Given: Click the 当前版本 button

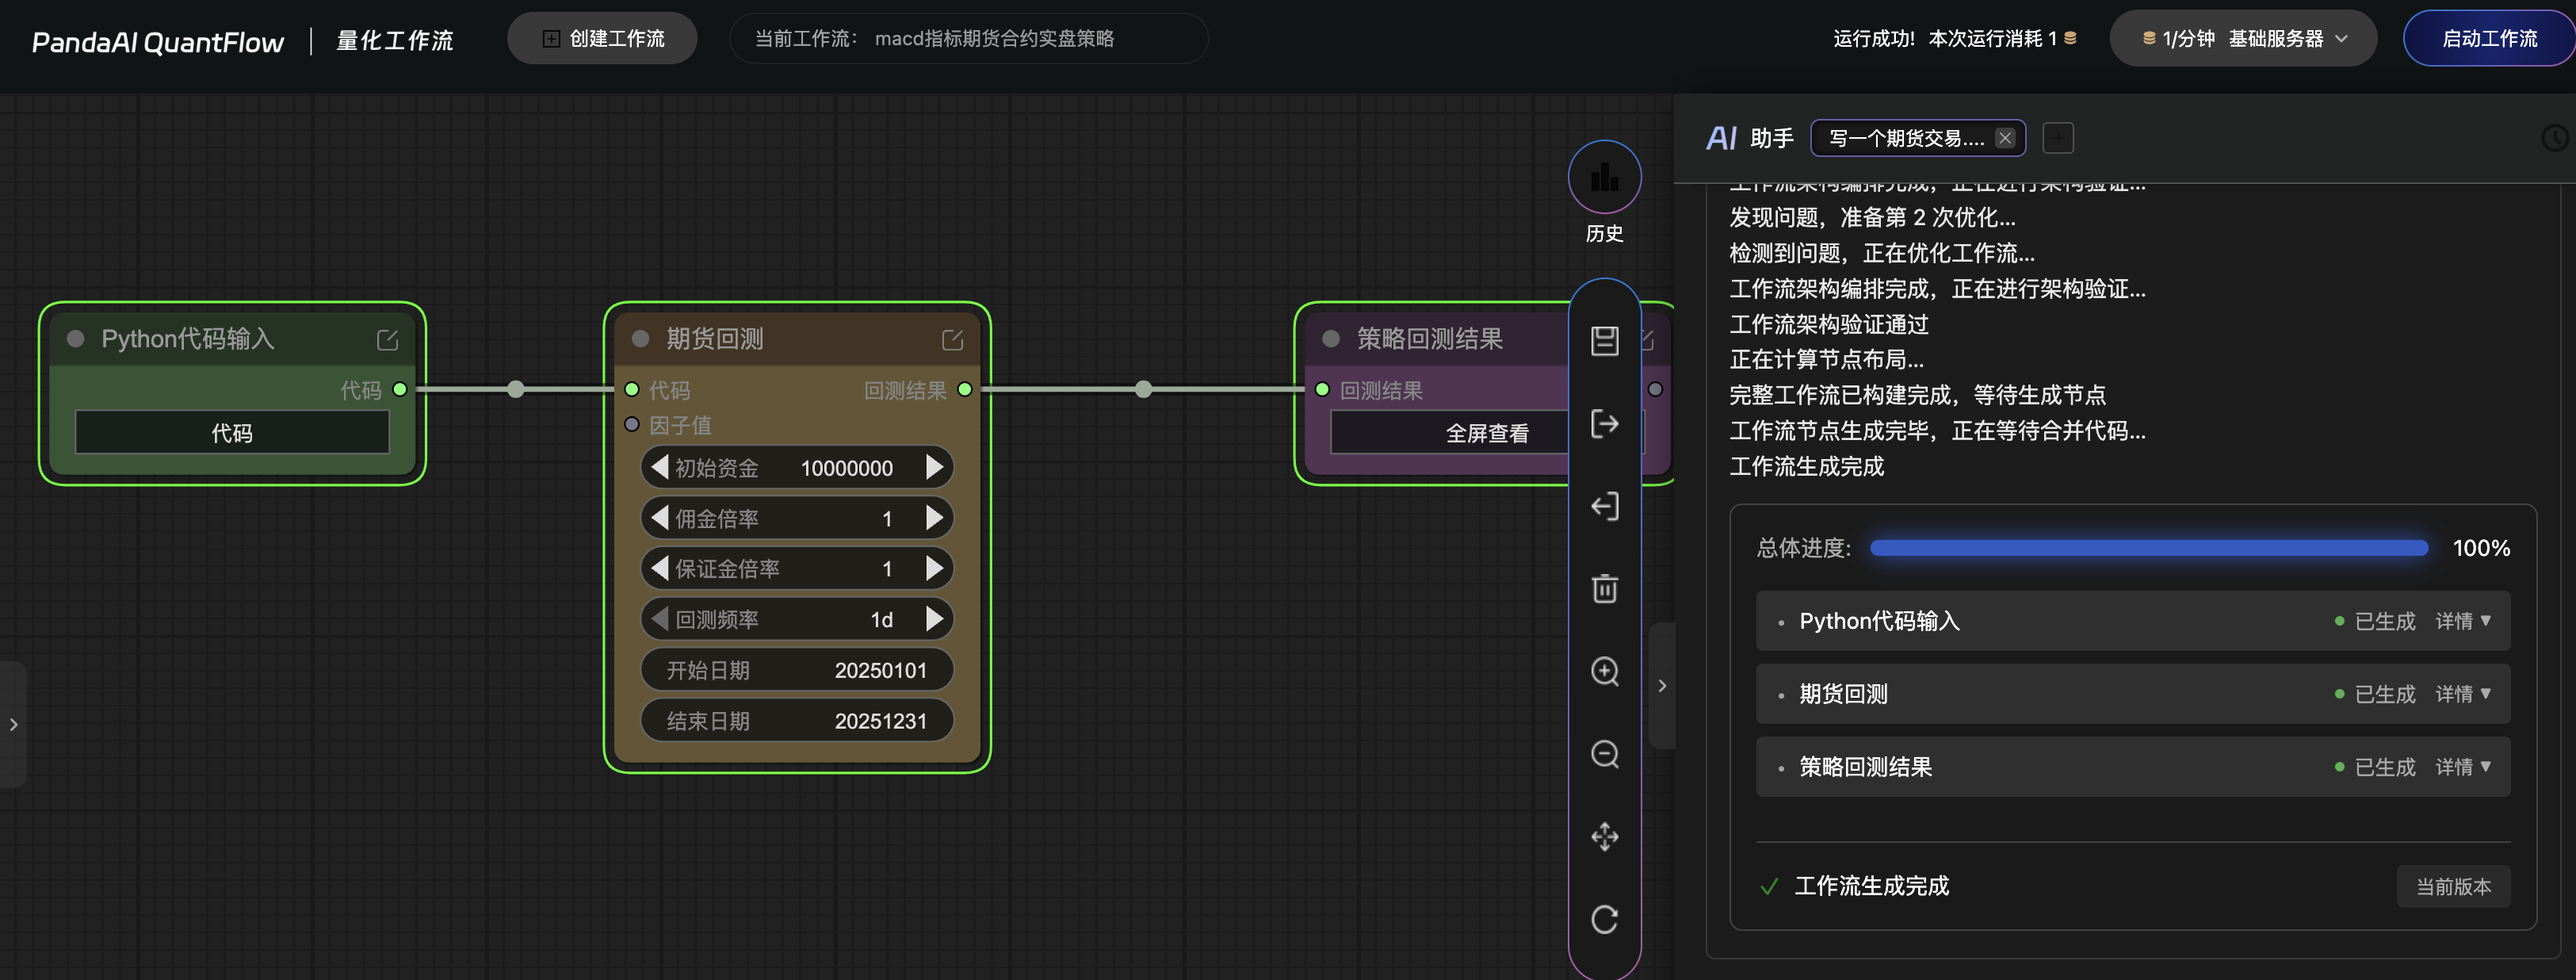Looking at the screenshot, I should (2453, 887).
